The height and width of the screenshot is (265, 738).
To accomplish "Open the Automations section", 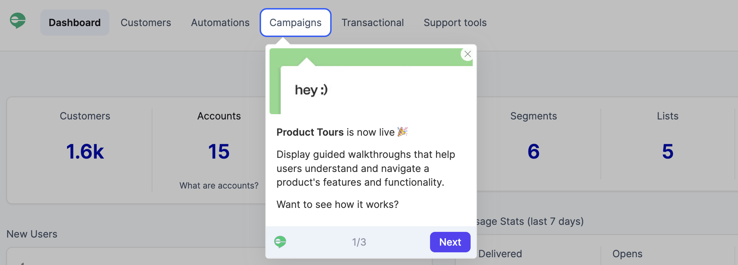I will coord(220,22).
